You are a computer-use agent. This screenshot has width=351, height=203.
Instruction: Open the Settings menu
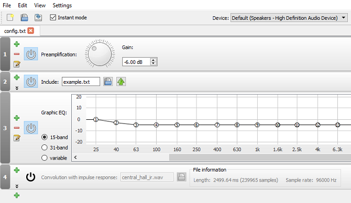[62, 5]
